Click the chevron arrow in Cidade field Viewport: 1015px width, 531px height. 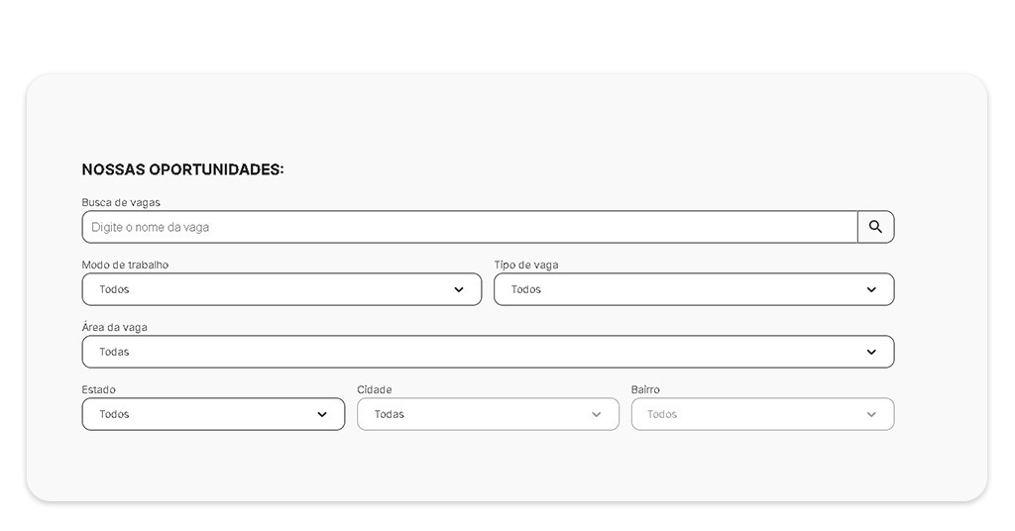pos(597,415)
